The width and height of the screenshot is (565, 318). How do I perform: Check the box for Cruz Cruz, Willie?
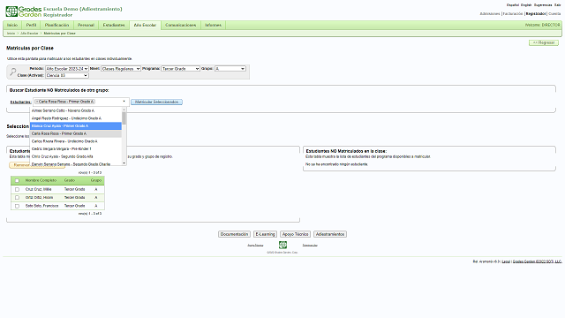(17, 189)
